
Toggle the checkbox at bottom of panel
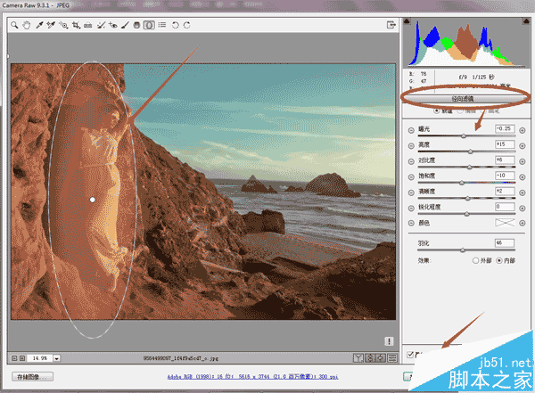coord(410,355)
